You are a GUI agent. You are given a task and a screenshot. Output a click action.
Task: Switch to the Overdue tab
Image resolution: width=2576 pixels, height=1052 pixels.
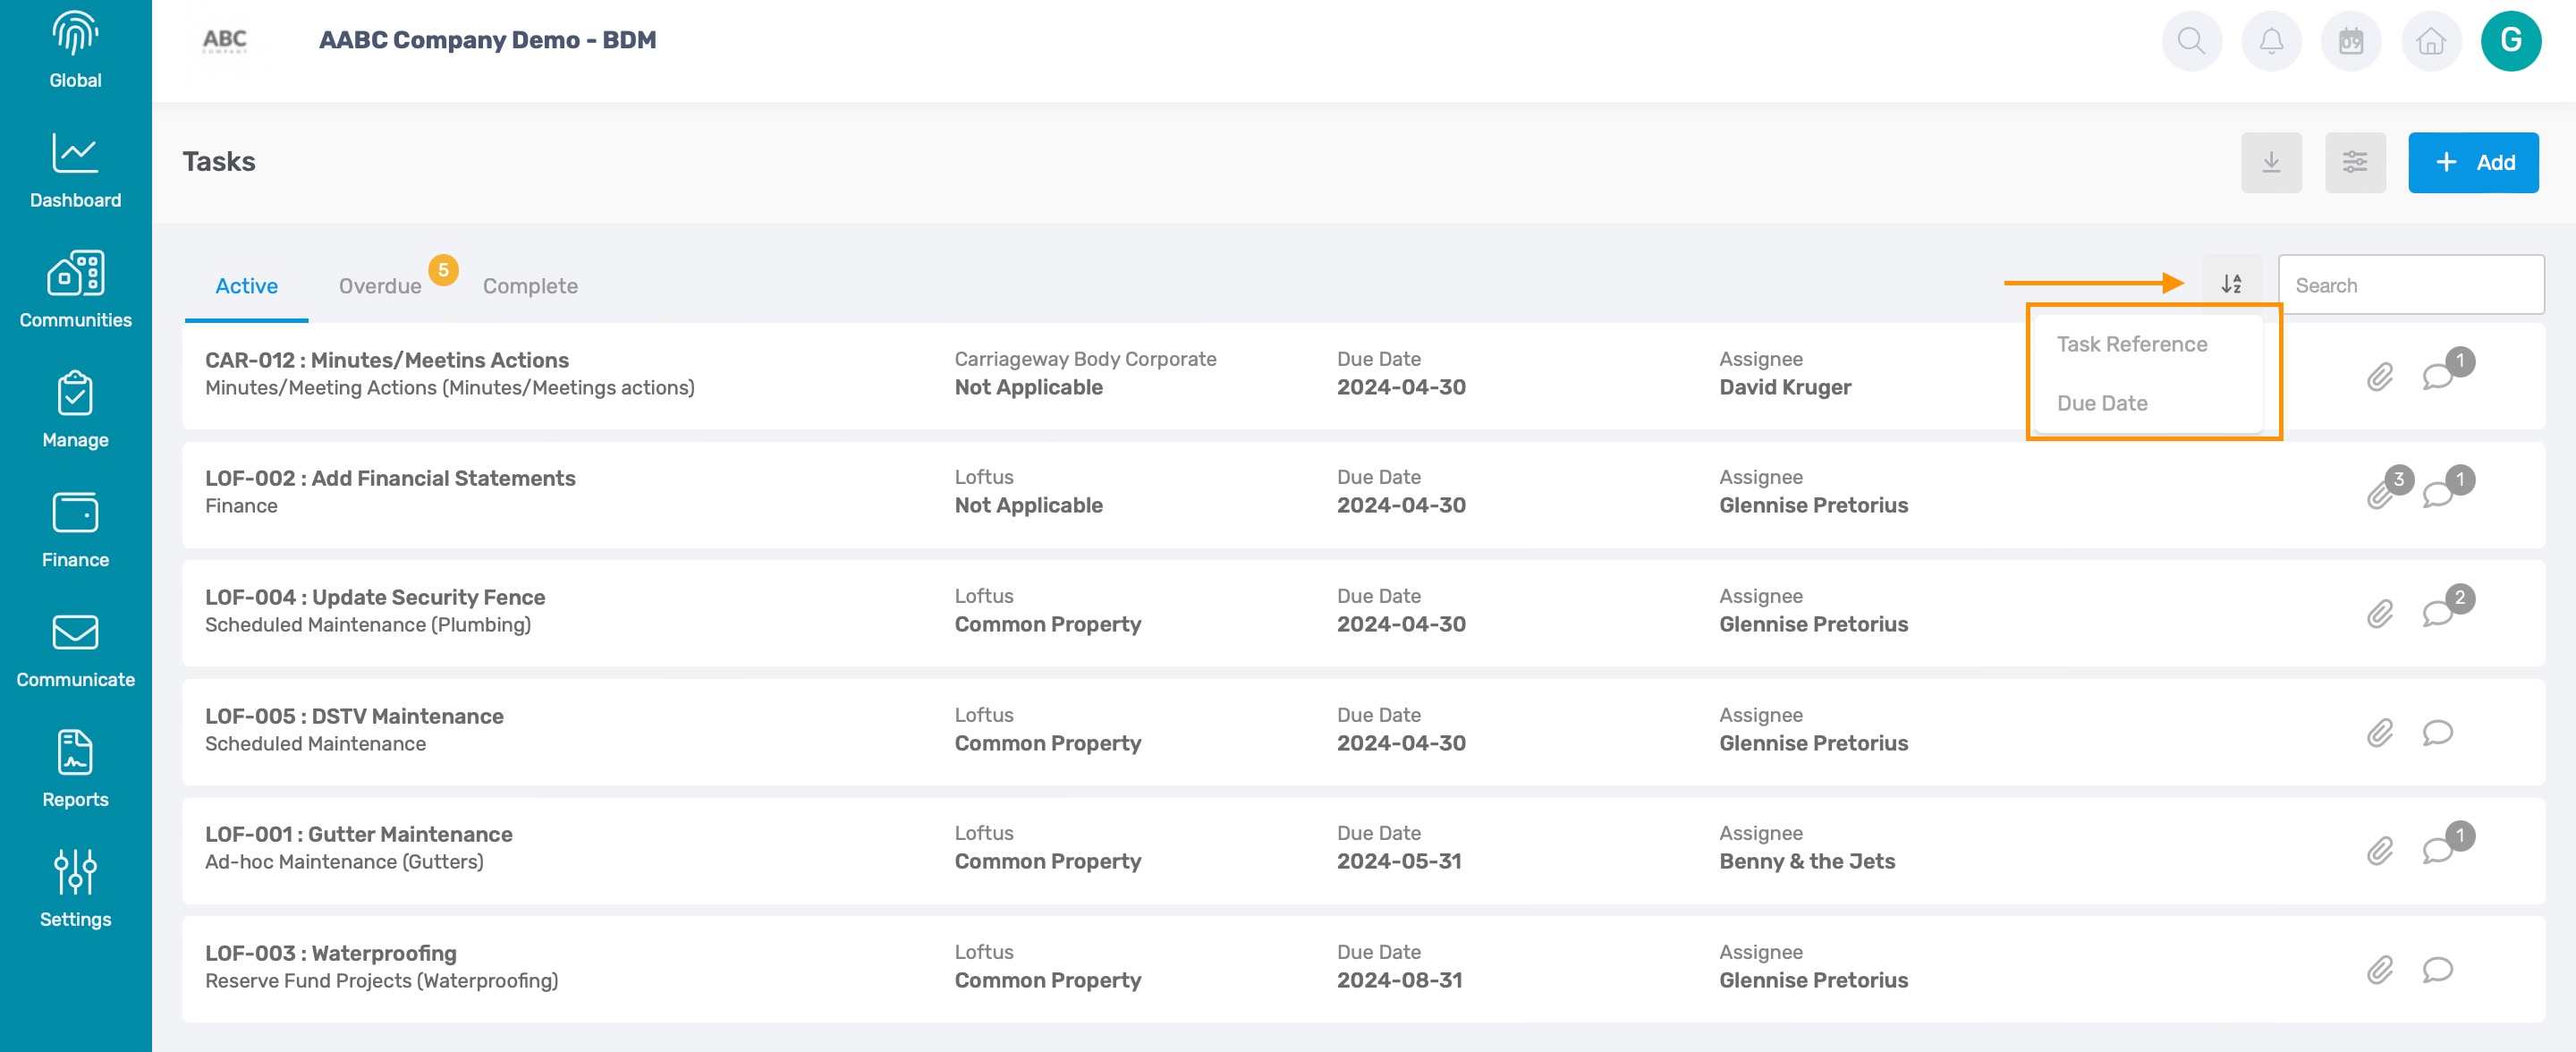380,286
